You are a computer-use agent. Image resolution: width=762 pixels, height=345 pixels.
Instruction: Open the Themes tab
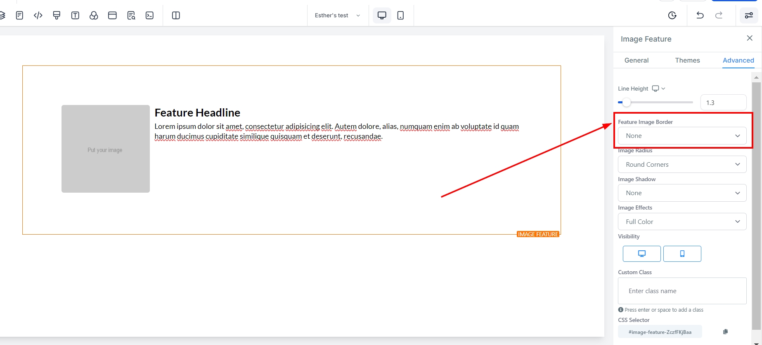pos(687,60)
